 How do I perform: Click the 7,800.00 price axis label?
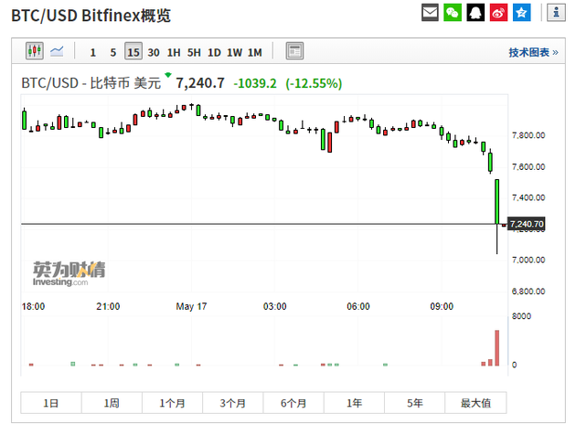pyautogui.click(x=528, y=135)
